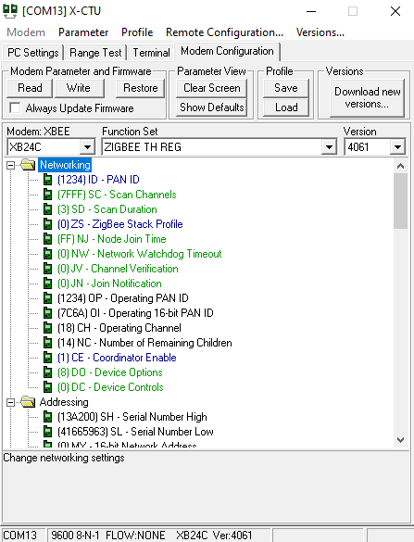414x542 pixels.
Task: Click Download new versions button
Action: coord(367,98)
